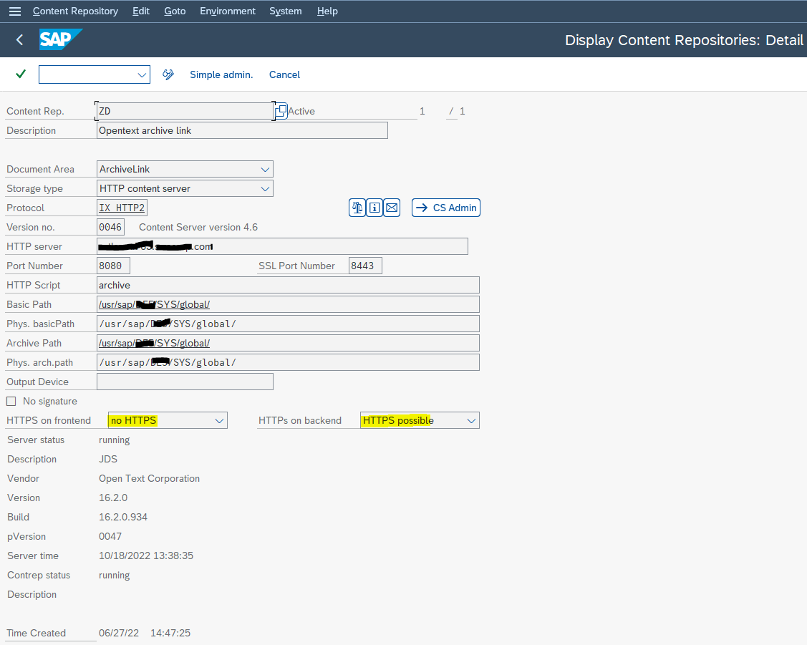Open HTTPS on frontend dropdown
The height and width of the screenshot is (645, 807).
(219, 421)
